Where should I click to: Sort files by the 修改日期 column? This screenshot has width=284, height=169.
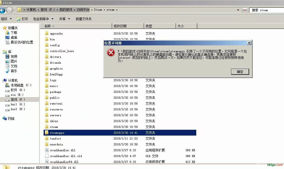click(128, 26)
